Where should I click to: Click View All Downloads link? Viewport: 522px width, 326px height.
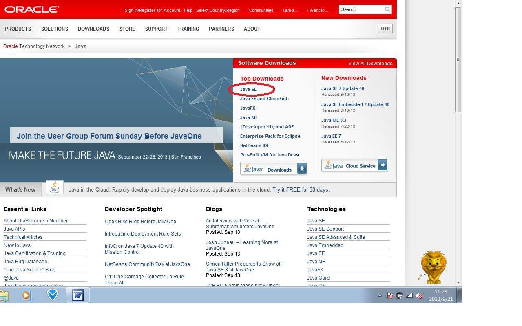(370, 63)
